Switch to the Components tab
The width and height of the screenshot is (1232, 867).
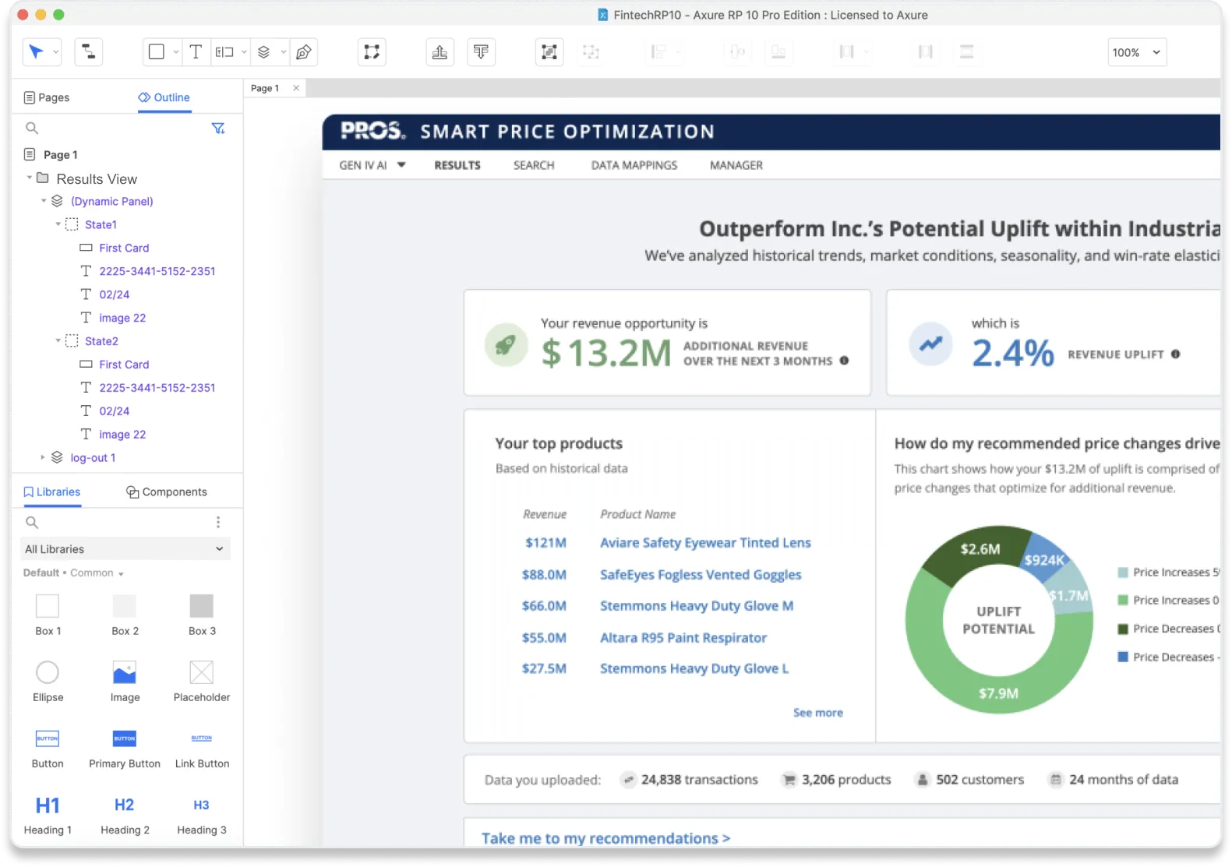coord(167,492)
